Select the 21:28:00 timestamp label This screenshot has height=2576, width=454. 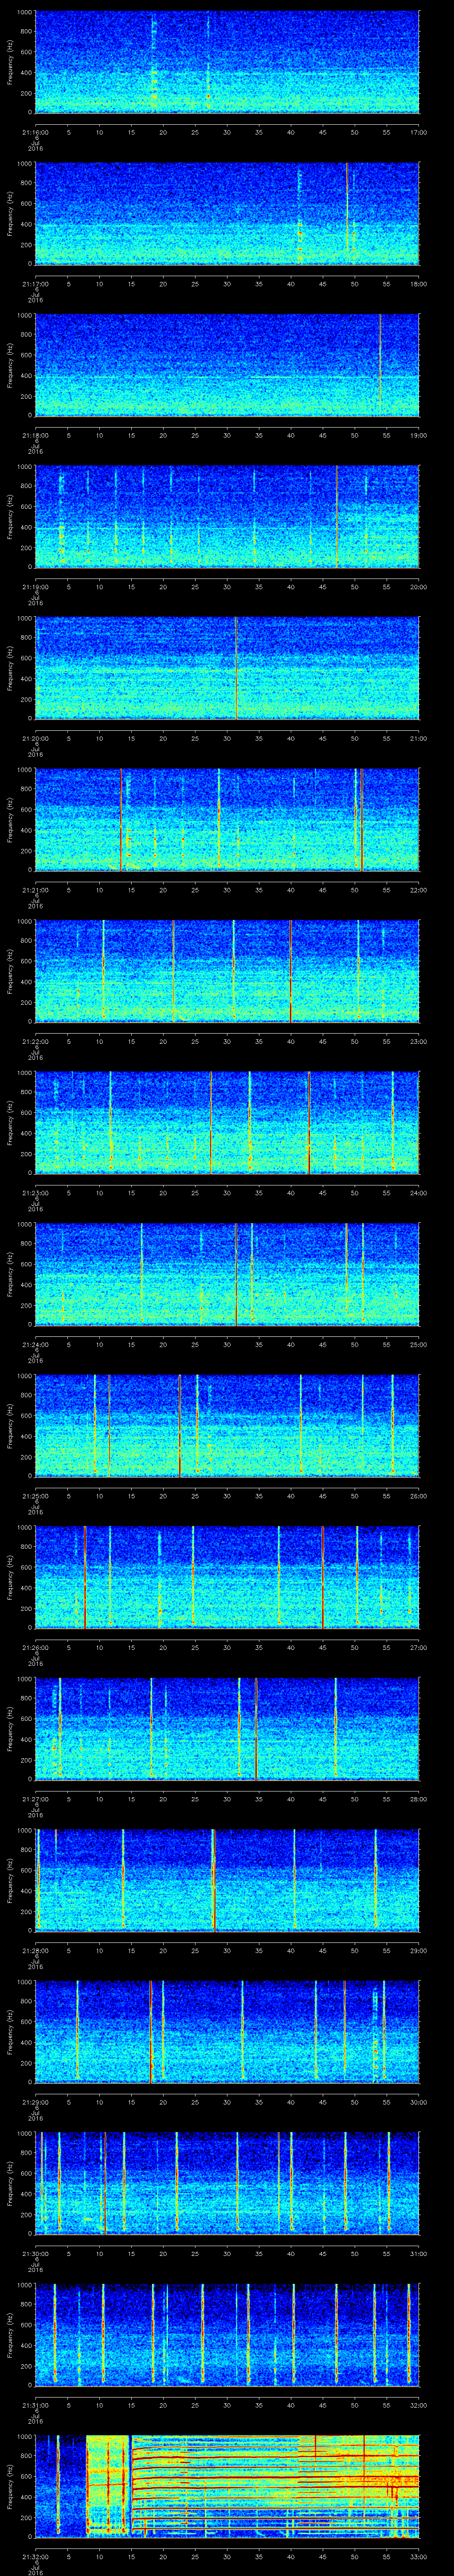pos(35,1950)
